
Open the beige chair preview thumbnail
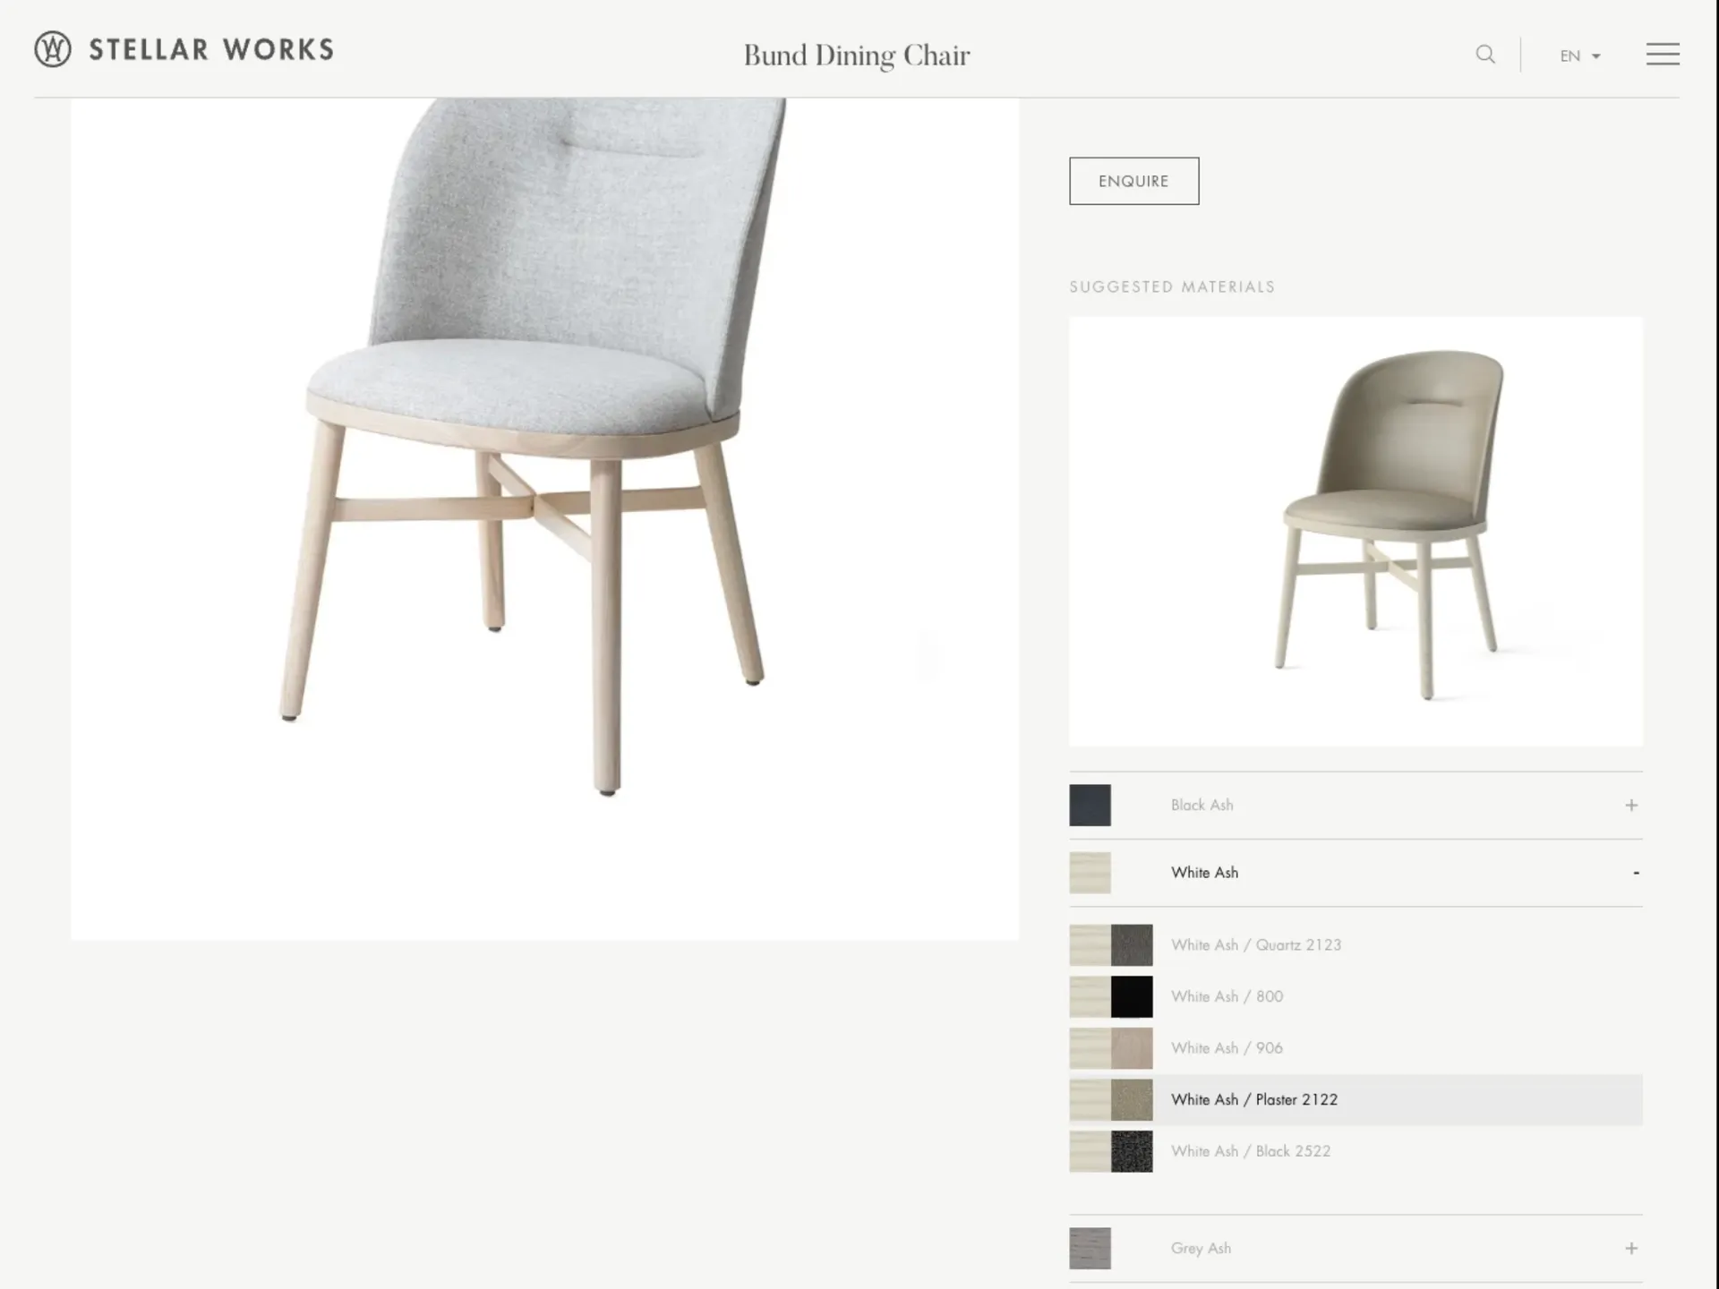(1356, 531)
